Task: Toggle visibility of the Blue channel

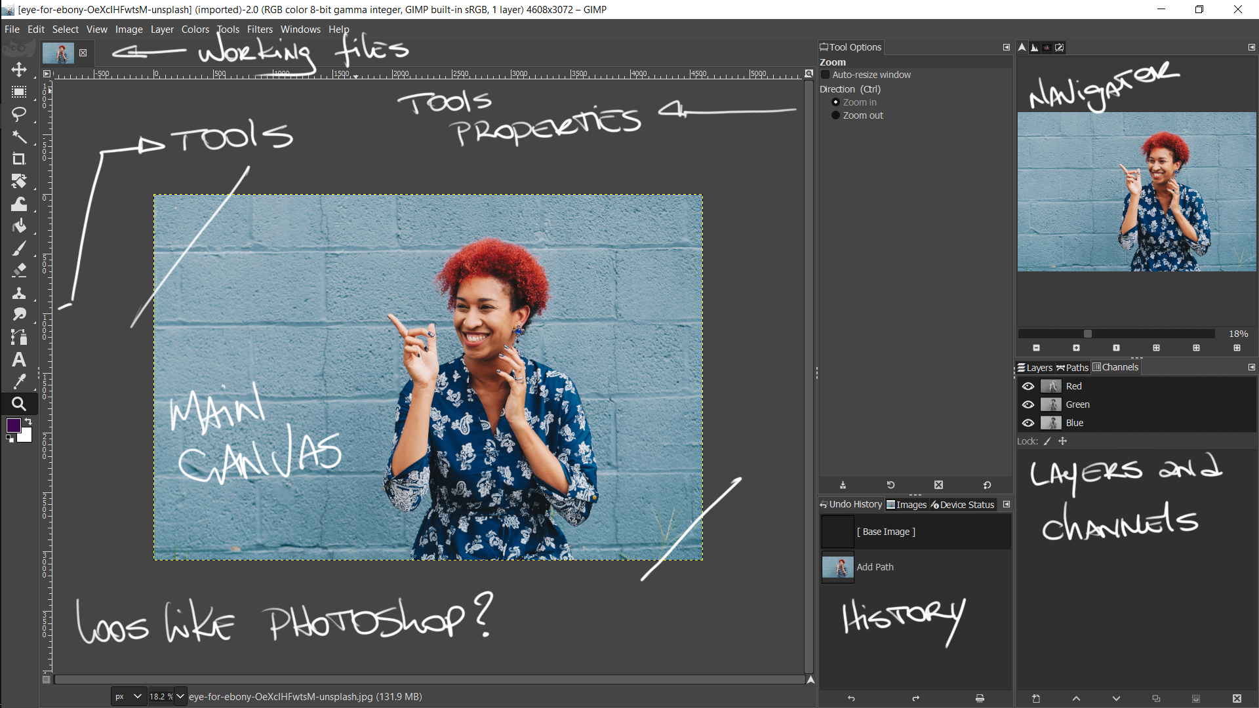Action: point(1028,423)
